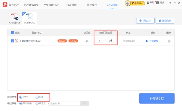Click the 状态 column header

128,33
